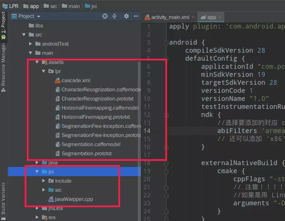Click the javaWarpper.cpp file icon
Image resolution: width=285 pixels, height=221 pixels.
click(x=51, y=199)
